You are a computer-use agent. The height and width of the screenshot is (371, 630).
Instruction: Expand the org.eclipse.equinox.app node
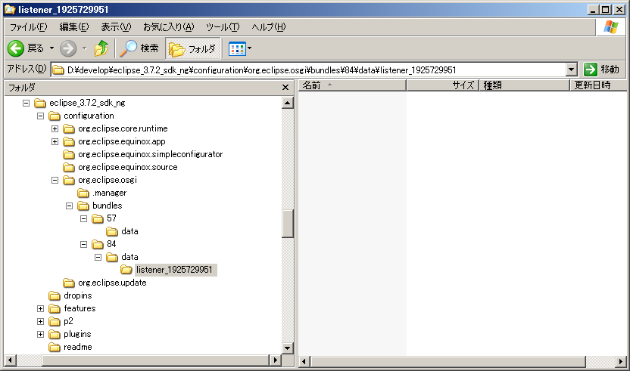(x=55, y=141)
